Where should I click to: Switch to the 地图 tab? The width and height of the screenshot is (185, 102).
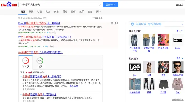coord(81,12)
